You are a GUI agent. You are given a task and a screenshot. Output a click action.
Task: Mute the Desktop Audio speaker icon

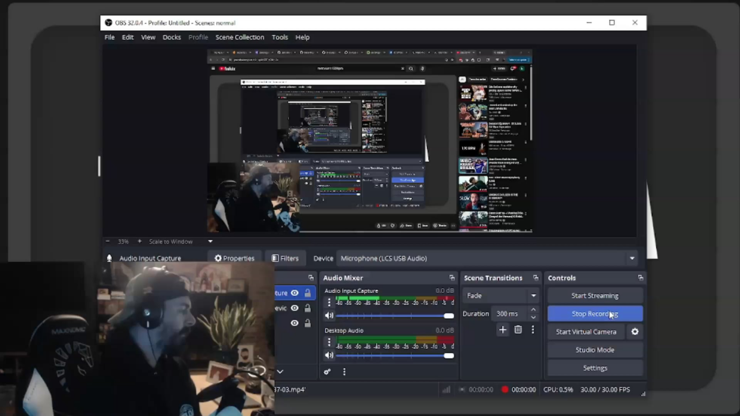point(329,355)
